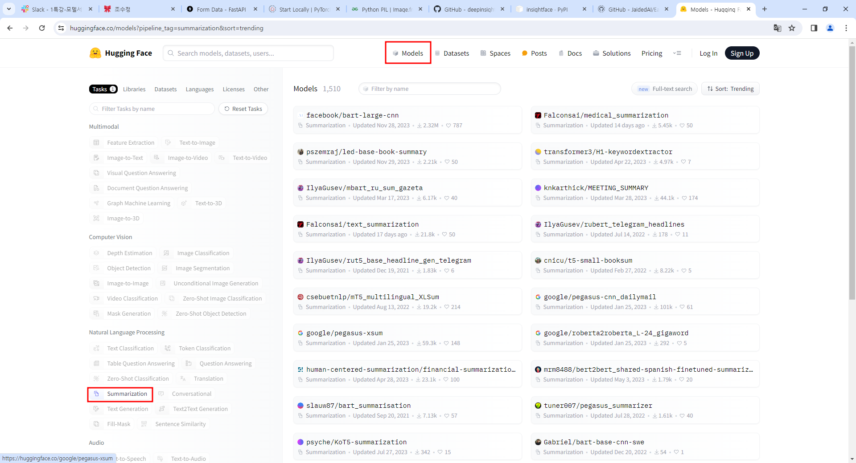Image resolution: width=856 pixels, height=463 pixels.
Task: Toggle the Text Generation task filter
Action: click(121, 409)
